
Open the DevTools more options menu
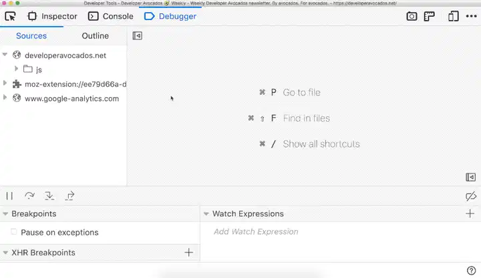[471, 16]
